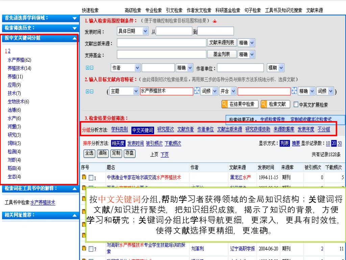Collapse the 按中文关键词分组 panel

(x=75, y=39)
